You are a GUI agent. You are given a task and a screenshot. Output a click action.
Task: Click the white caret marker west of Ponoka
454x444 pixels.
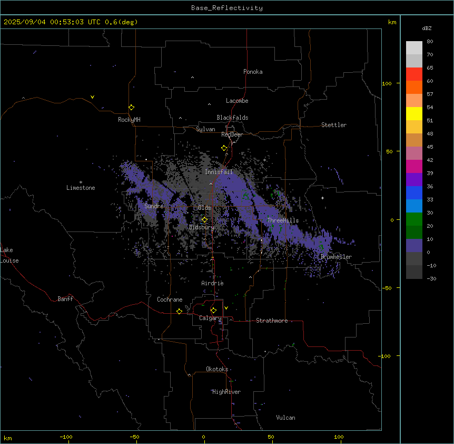[x=192, y=78]
